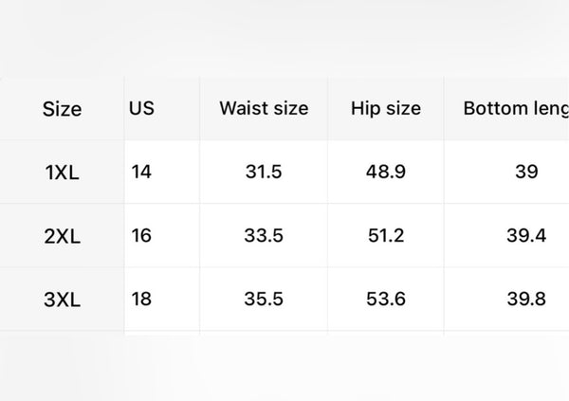Screen dimensions: 569x401
Task: Click the 48.9 hip size value
Action: pyautogui.click(x=386, y=172)
